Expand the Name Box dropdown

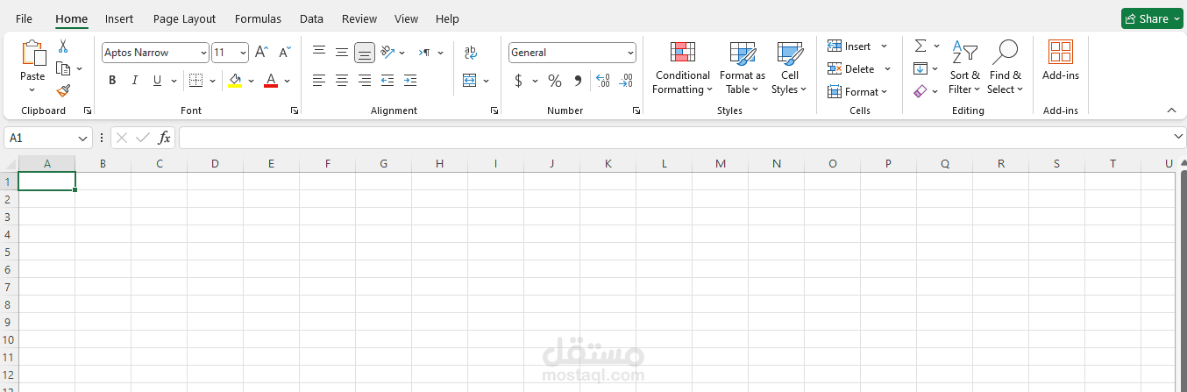[x=83, y=138]
